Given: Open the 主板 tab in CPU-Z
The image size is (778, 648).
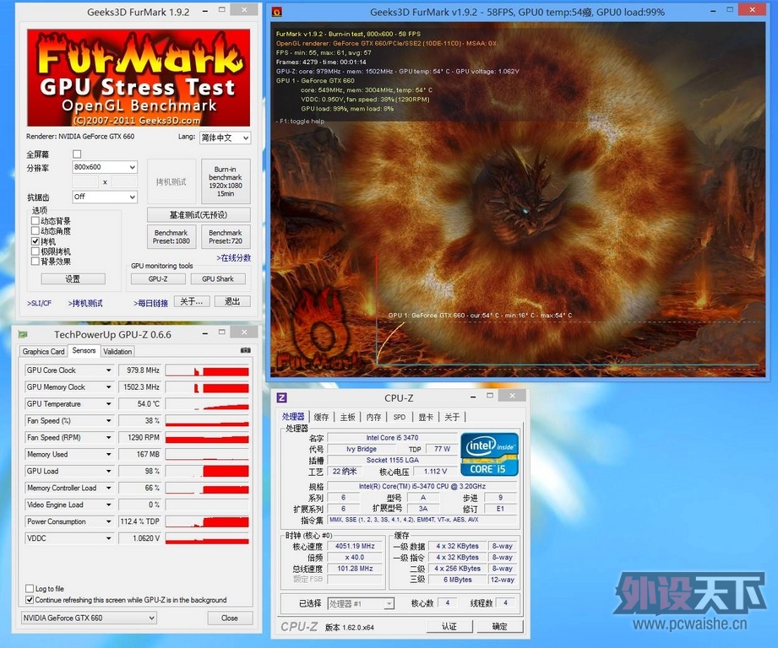Looking at the screenshot, I should [x=347, y=417].
